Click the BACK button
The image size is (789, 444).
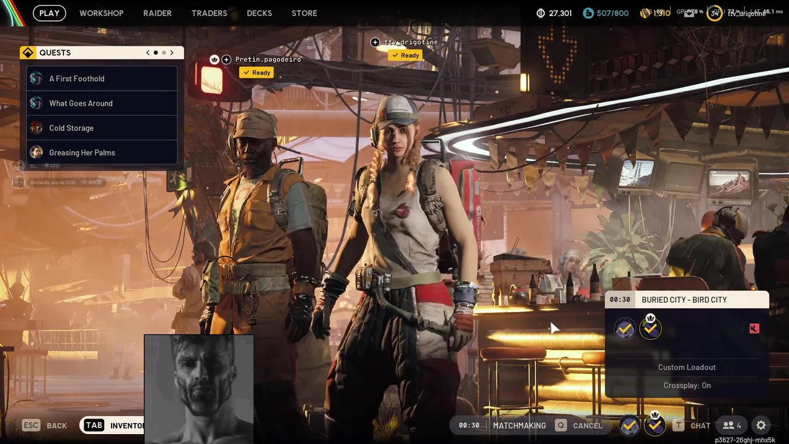57,425
